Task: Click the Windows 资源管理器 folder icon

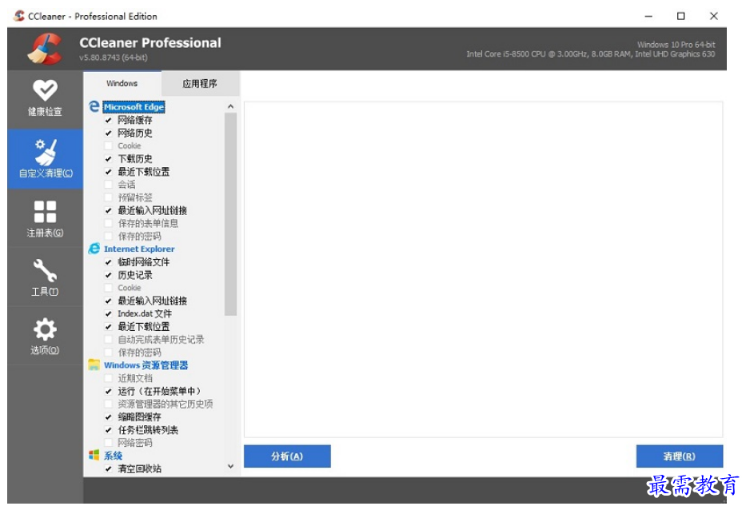Action: pos(94,365)
